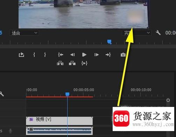
Task: Play In to Out button
Action: [84, 63]
